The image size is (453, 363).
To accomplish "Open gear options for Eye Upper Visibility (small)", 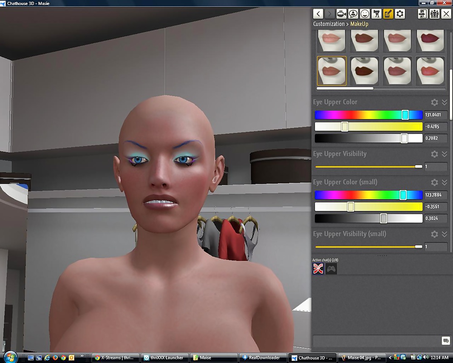I will (434, 234).
